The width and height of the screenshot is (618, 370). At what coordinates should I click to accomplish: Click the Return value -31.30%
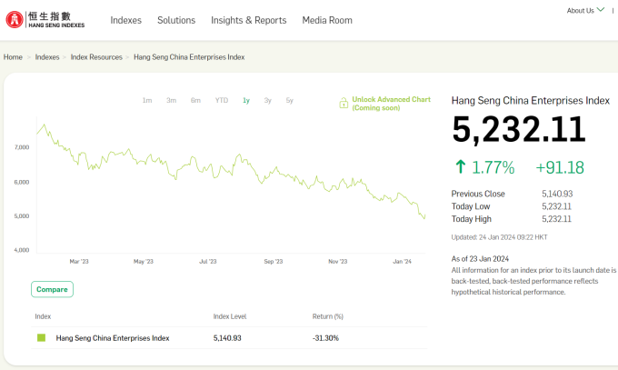[x=325, y=338]
